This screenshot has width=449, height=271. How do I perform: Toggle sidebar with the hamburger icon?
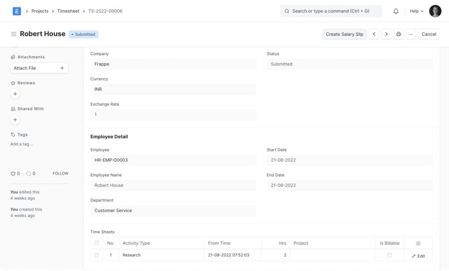pos(14,34)
